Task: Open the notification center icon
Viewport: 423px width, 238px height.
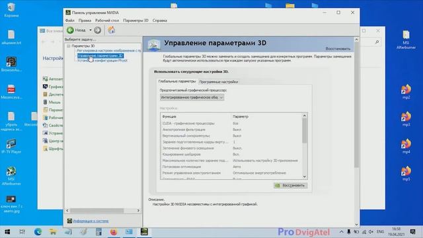Action: [412, 232]
